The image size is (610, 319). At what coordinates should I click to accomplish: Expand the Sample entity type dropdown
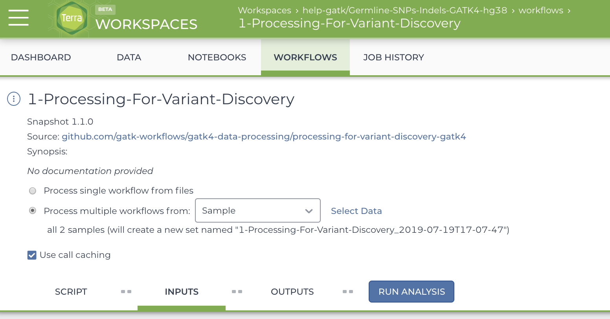pos(258,210)
